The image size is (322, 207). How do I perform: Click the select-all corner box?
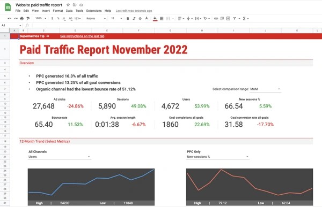point(5,30)
